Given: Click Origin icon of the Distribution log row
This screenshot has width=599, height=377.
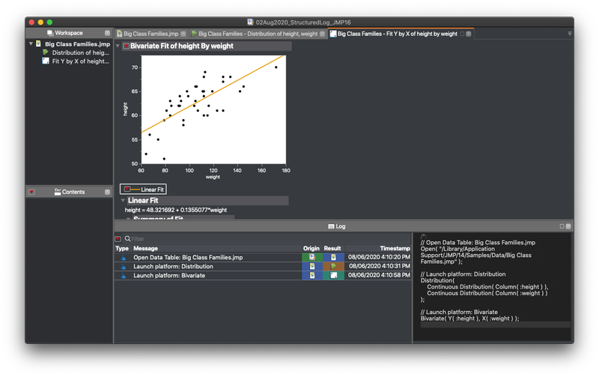Looking at the screenshot, I should tap(312, 266).
